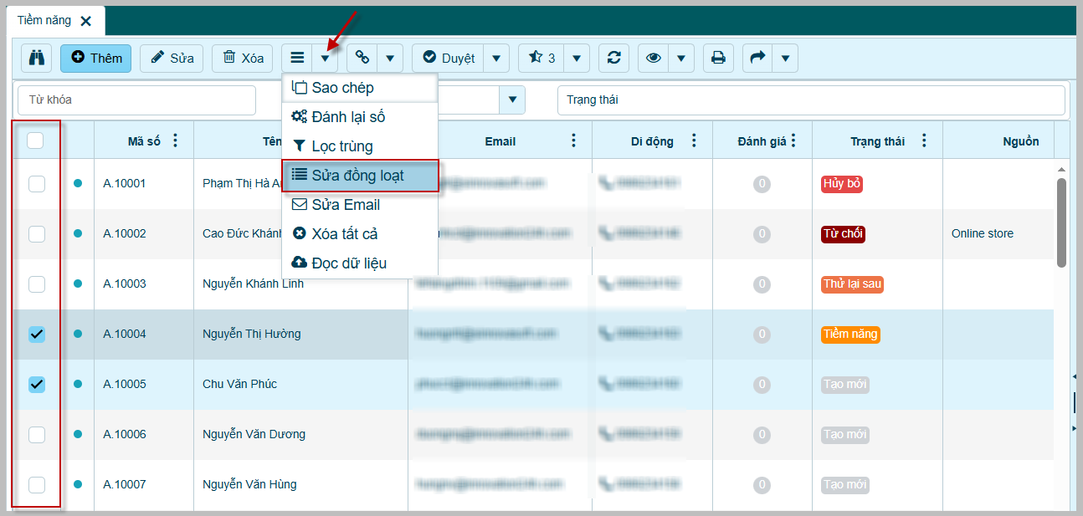Screen dimensions: 1083x516
Task: Click the Thêm button
Action: pos(95,58)
